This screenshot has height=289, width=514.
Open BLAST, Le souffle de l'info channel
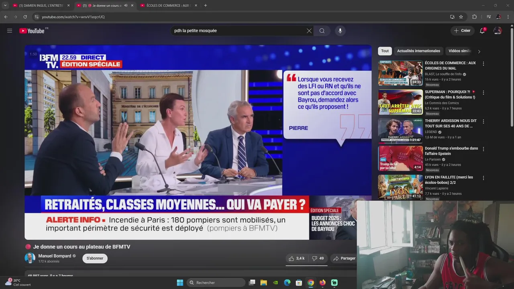point(443,74)
